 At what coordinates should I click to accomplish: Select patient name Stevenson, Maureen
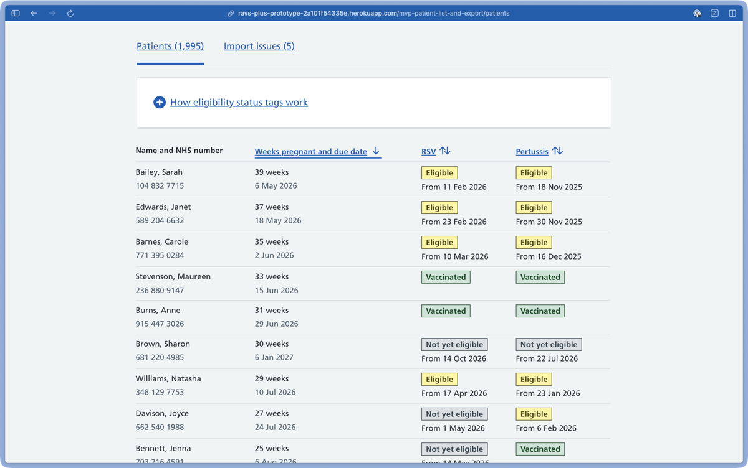pyautogui.click(x=173, y=277)
